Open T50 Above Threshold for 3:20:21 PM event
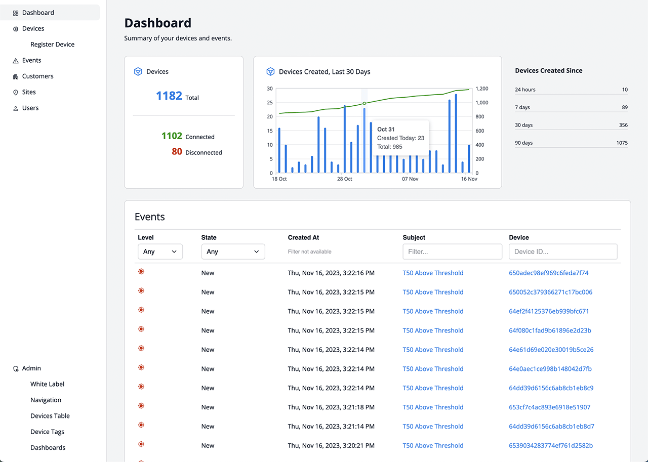648x462 pixels. click(433, 446)
